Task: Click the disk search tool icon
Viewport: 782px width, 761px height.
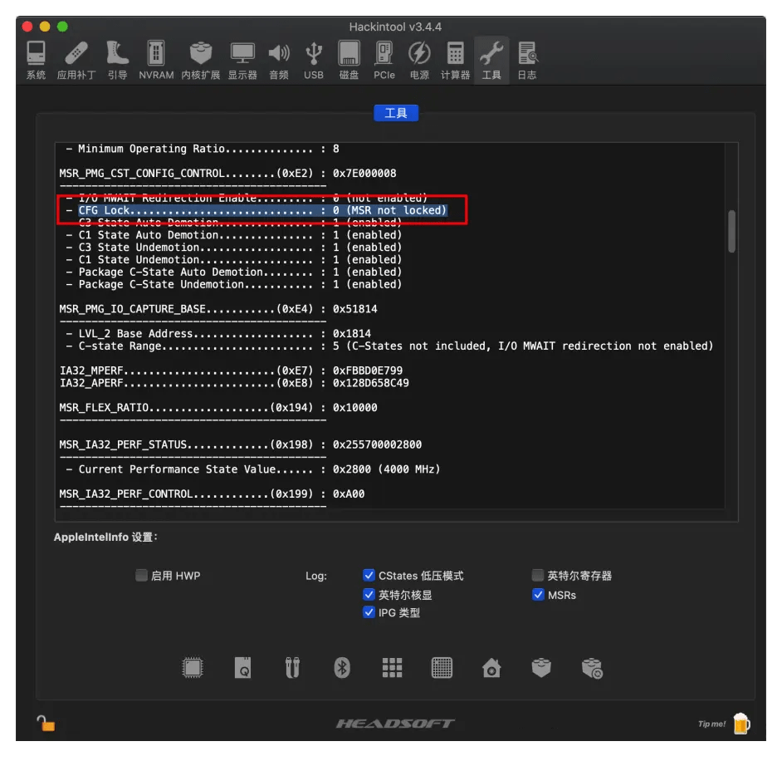Action: pos(243,668)
